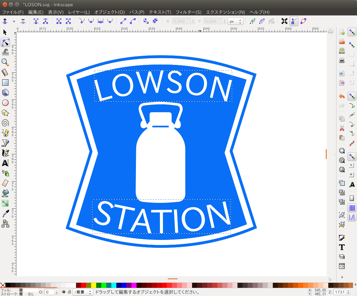Select the Connector diagram tool

coord(5,224)
